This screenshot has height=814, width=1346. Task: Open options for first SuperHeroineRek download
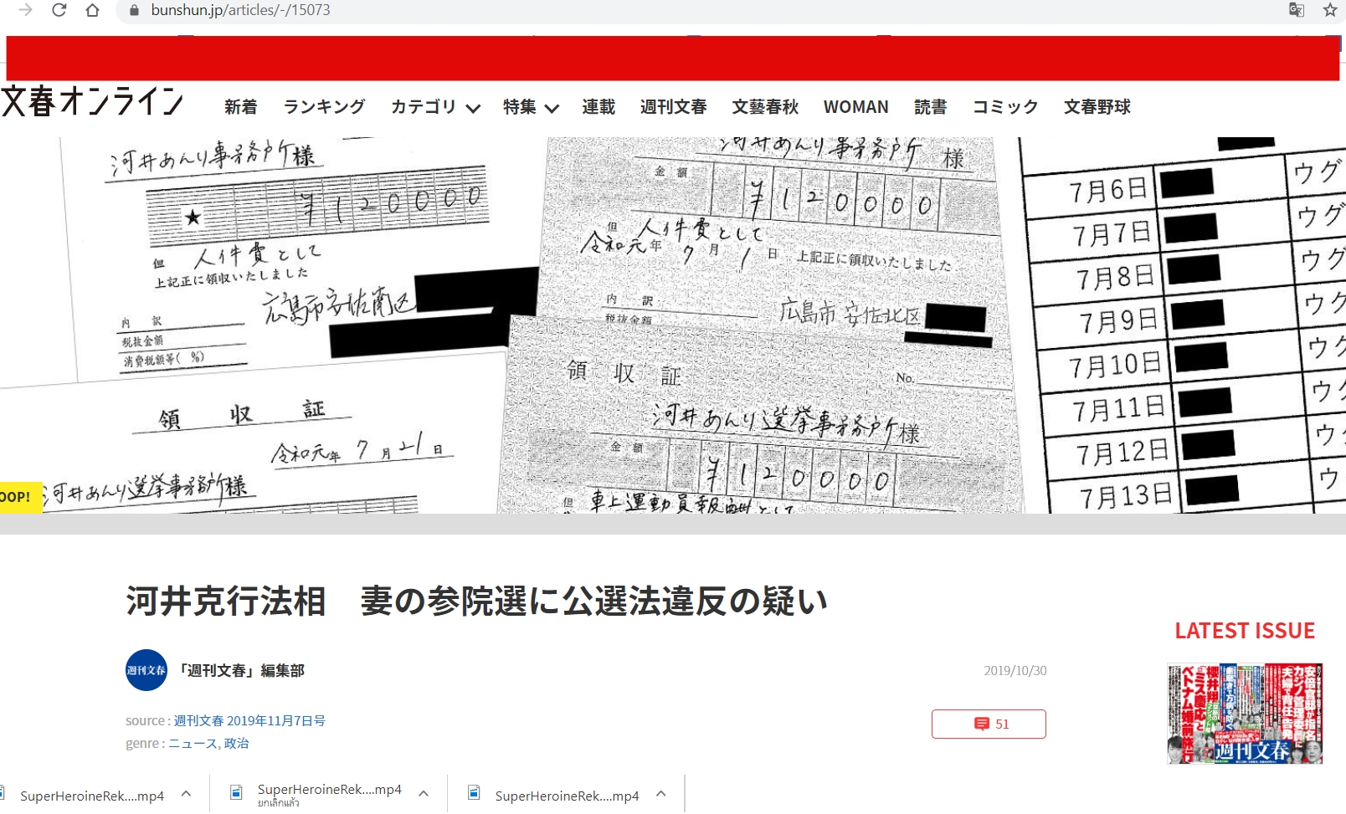click(186, 794)
